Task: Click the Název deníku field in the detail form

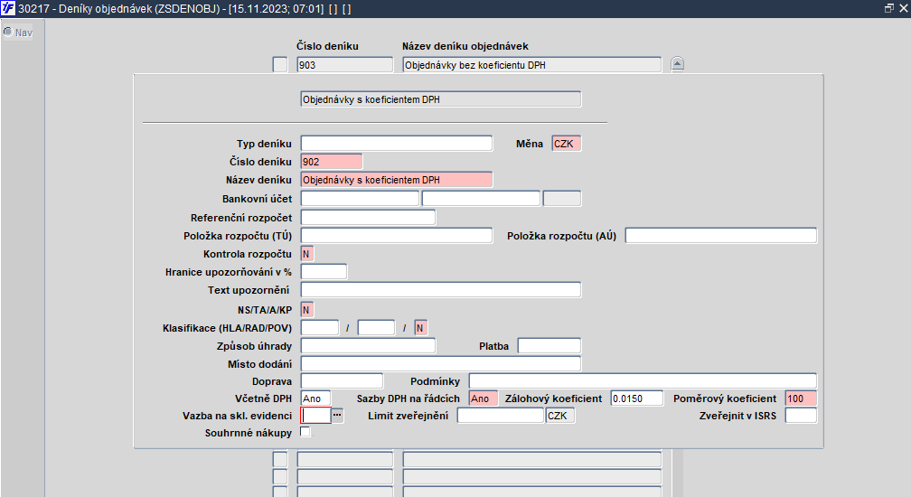Action: [x=396, y=180]
